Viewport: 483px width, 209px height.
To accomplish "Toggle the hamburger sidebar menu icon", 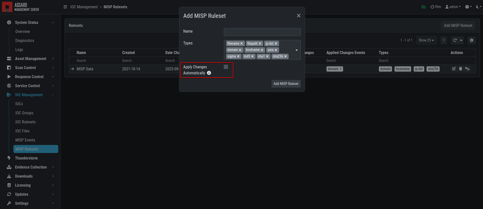I will (x=65, y=7).
